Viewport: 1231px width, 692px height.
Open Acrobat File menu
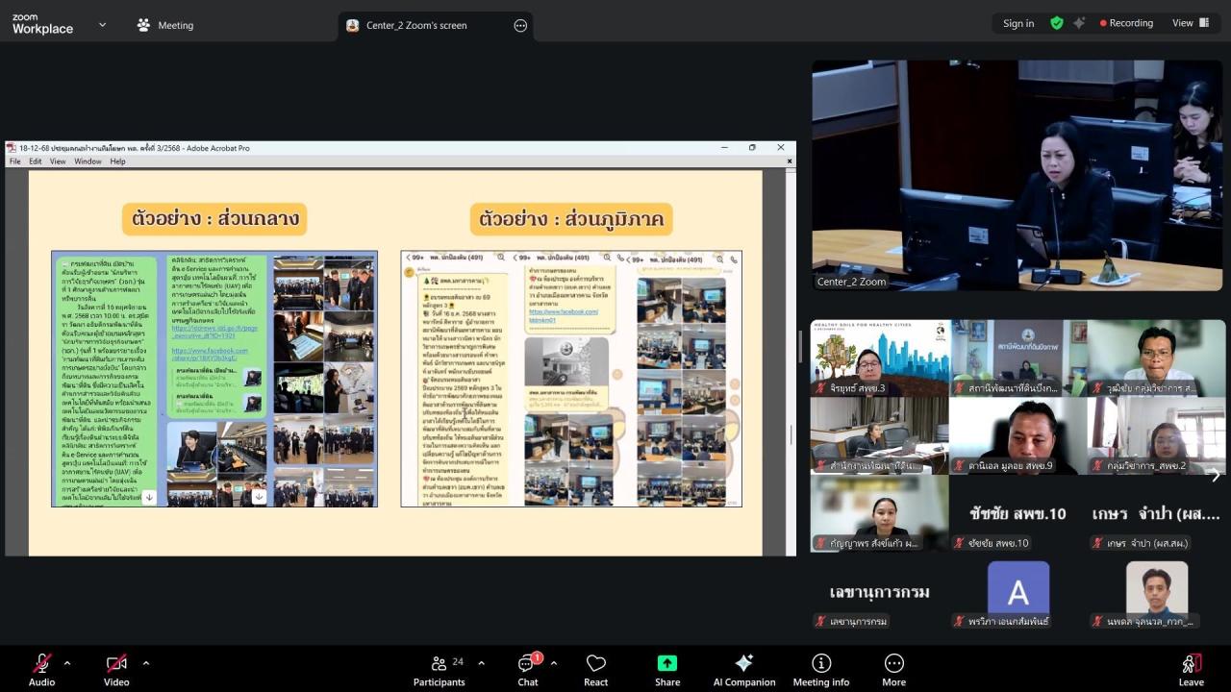pyautogui.click(x=15, y=161)
